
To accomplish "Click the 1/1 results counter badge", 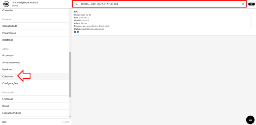I will tap(251, 4).
